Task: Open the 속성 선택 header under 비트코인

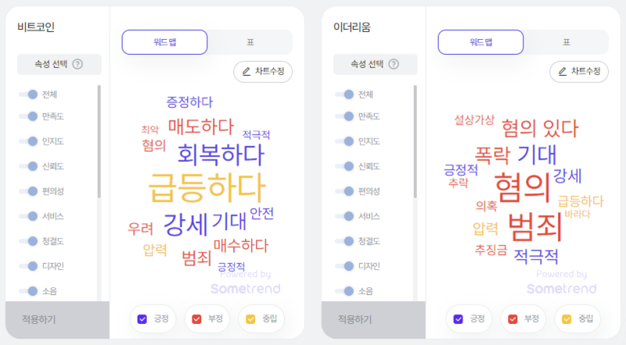Action: tap(59, 64)
